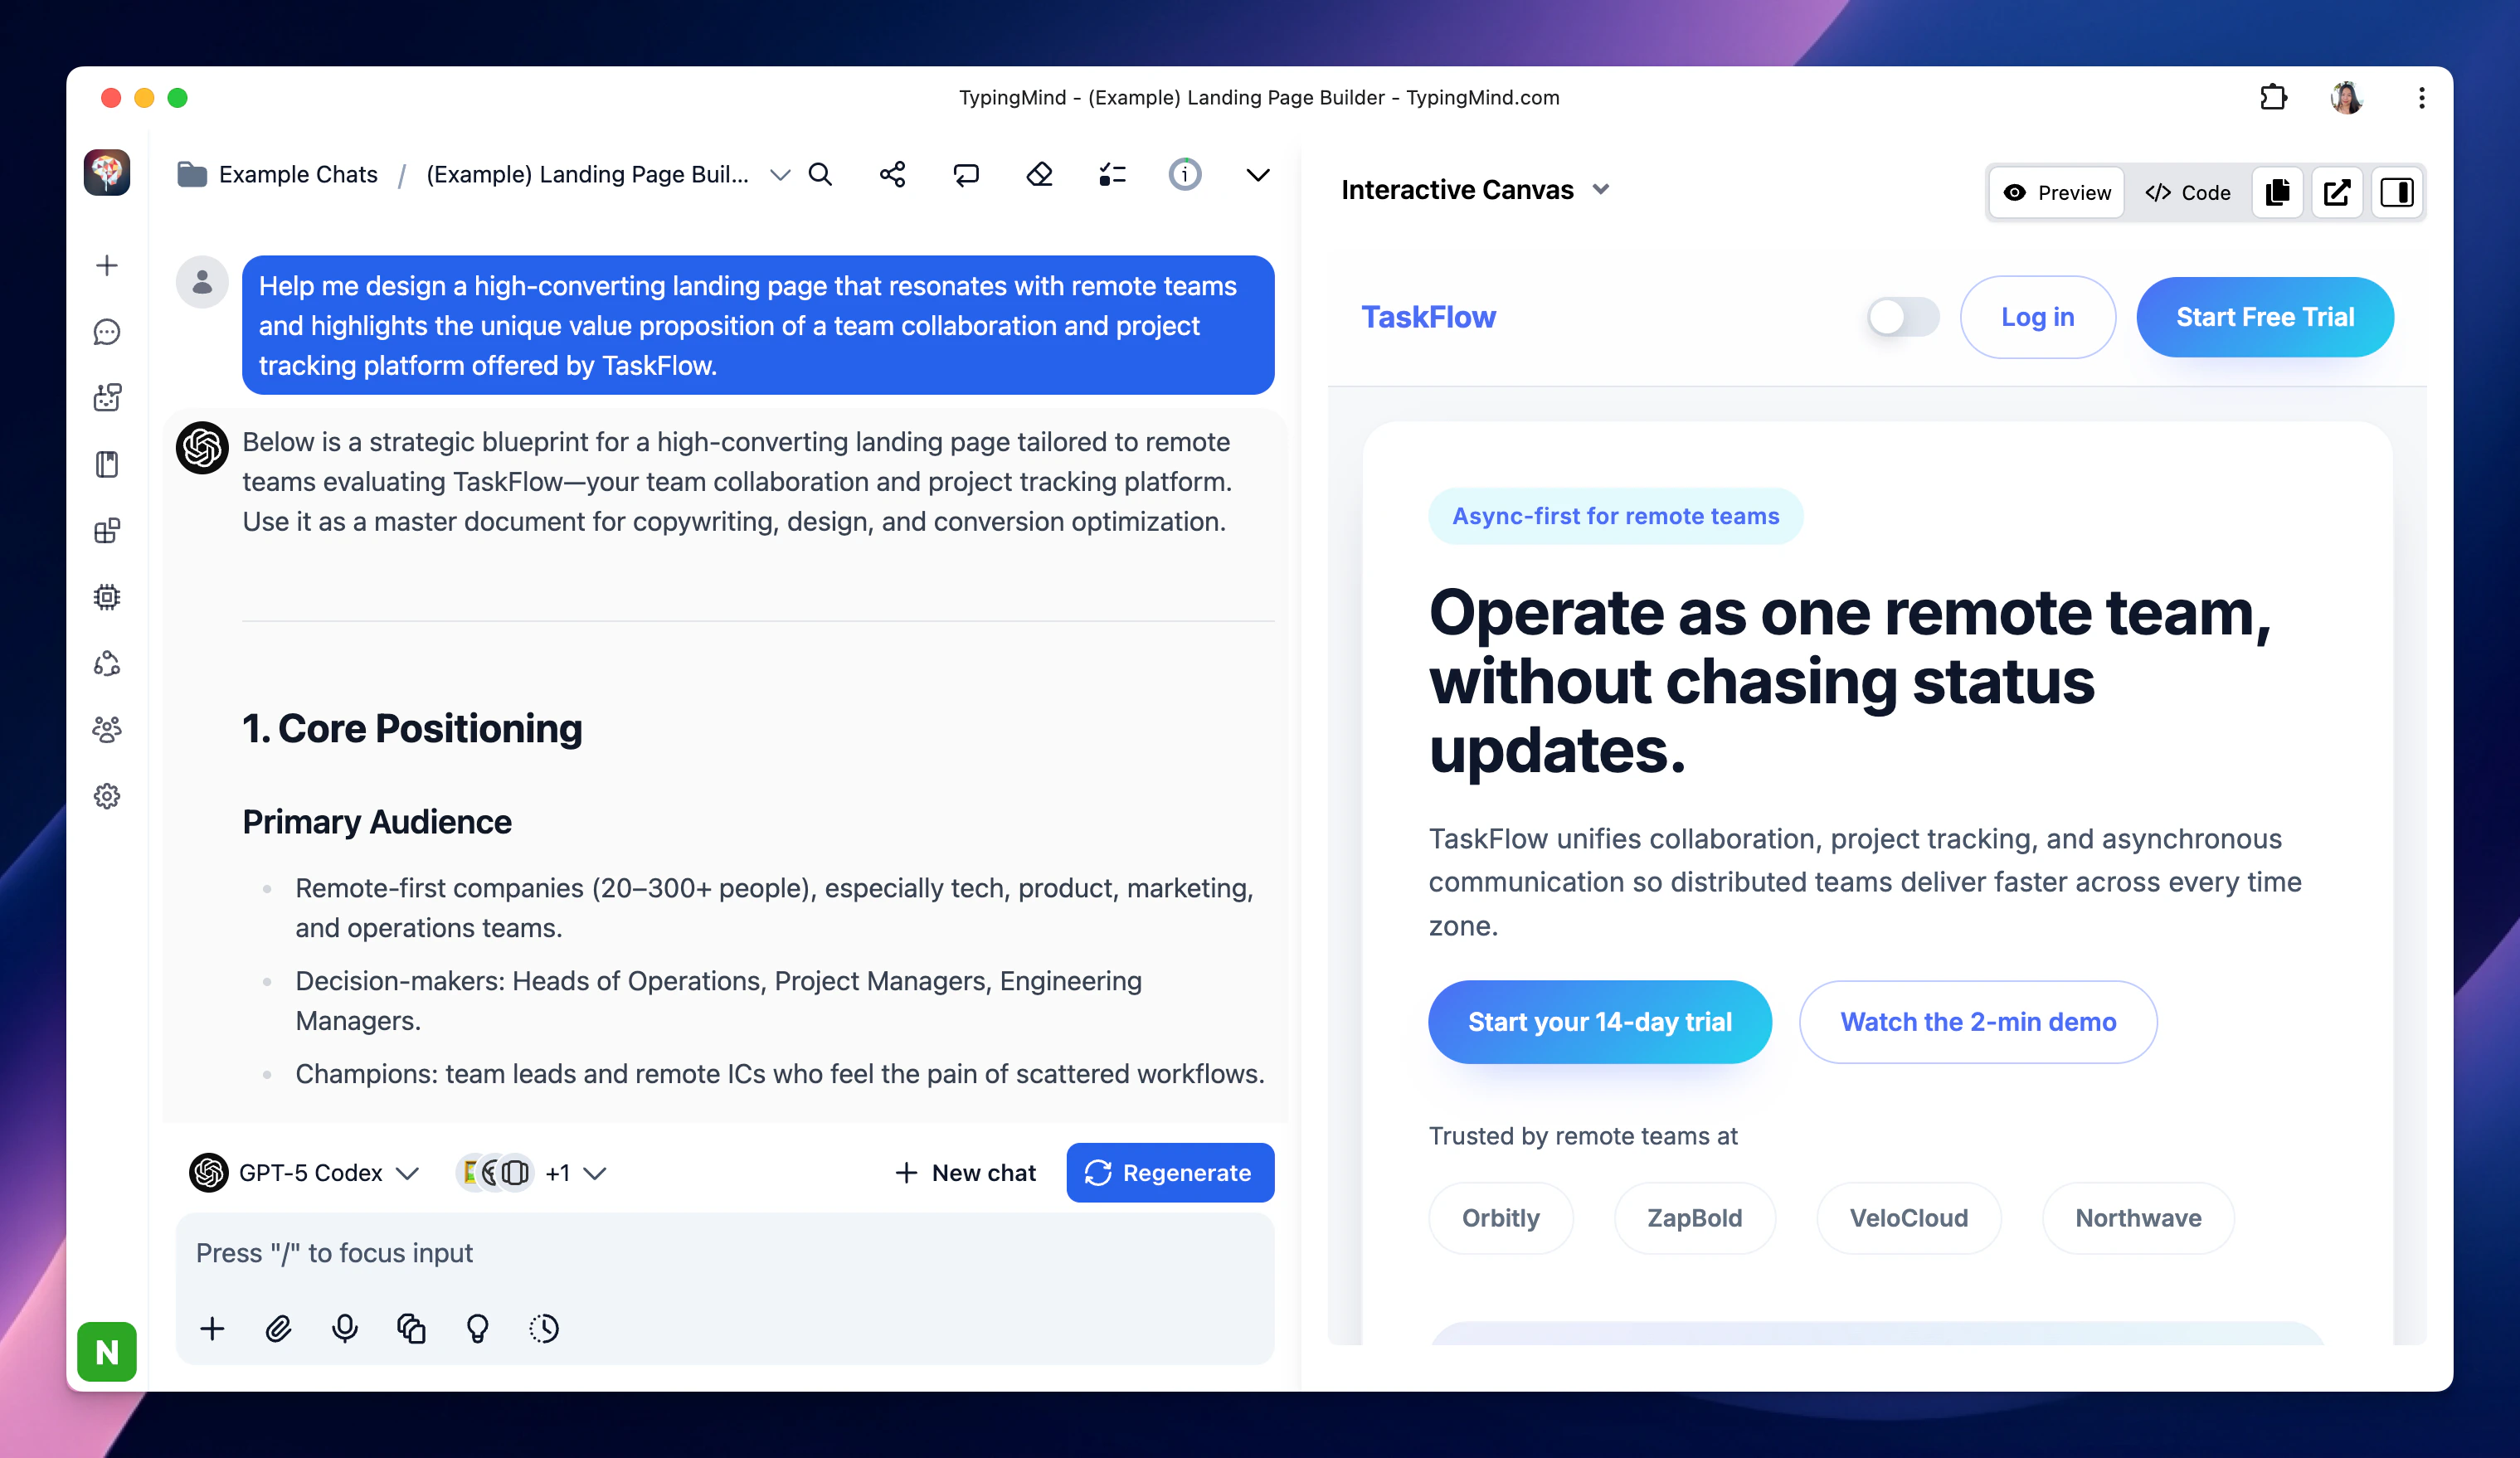Open history clock icon in input toolbar

(544, 1329)
